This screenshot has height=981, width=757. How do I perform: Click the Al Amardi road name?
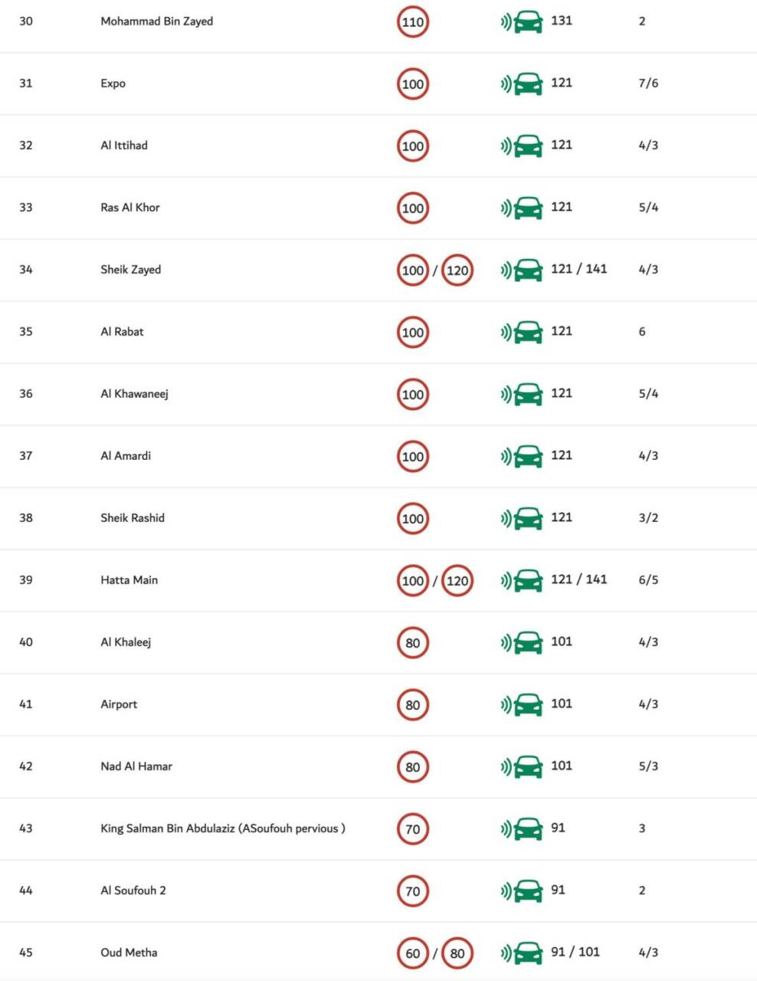(x=126, y=455)
